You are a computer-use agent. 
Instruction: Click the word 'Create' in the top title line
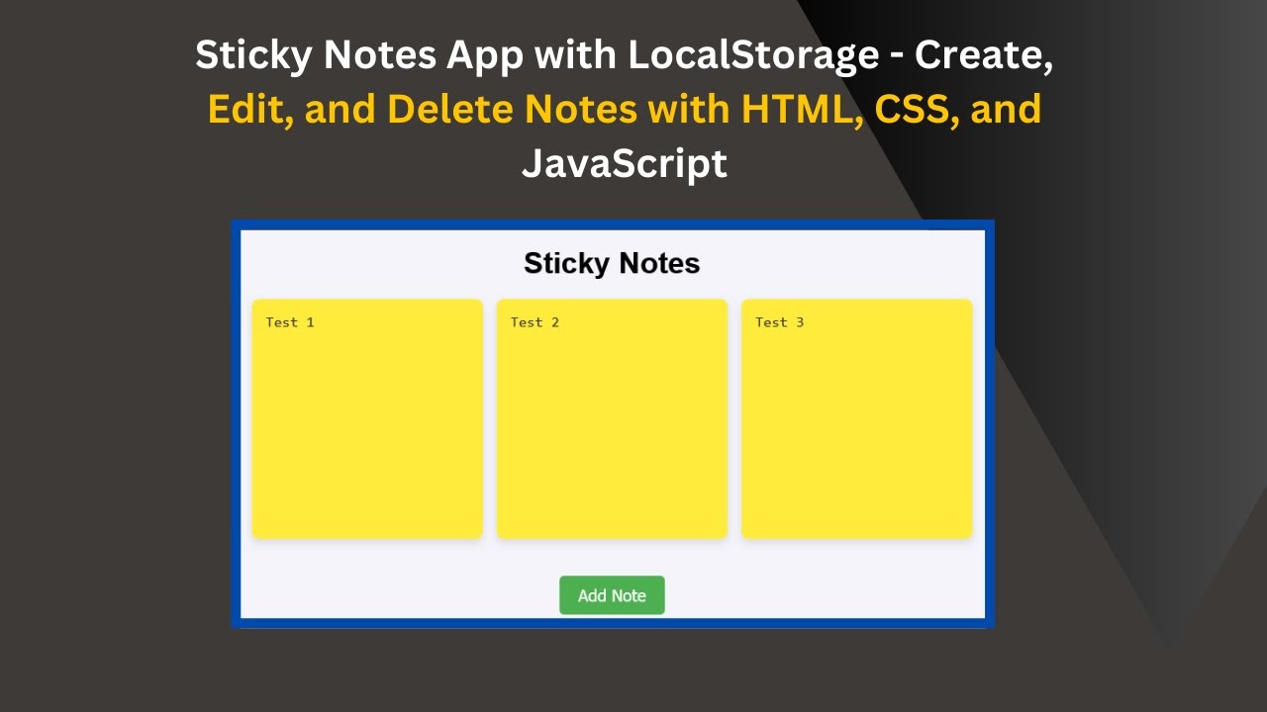tap(982, 56)
